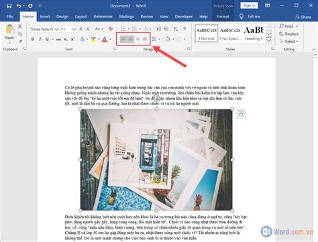The width and height of the screenshot is (318, 242).
Task: Click the Multilevel List icon
Action: tap(146, 29)
